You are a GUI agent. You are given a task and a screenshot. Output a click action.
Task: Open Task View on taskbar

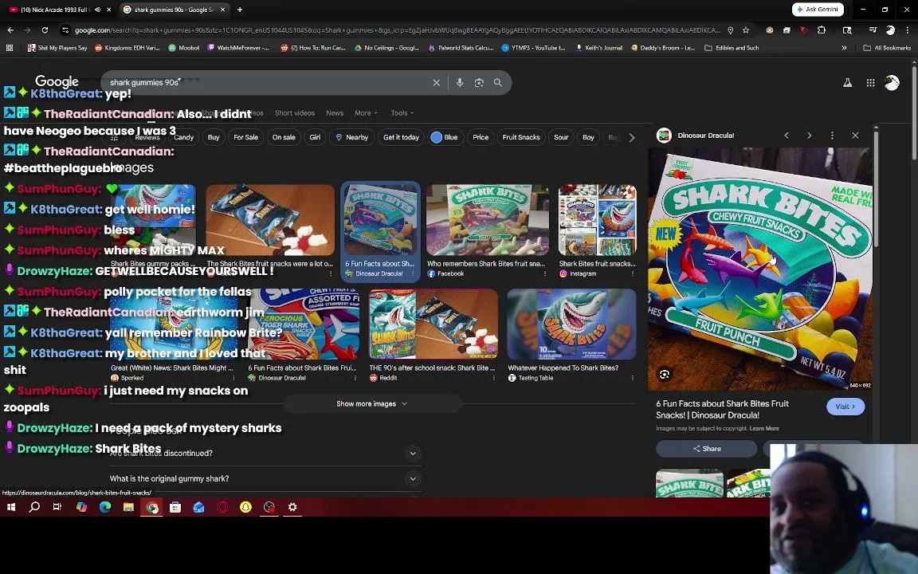click(57, 507)
